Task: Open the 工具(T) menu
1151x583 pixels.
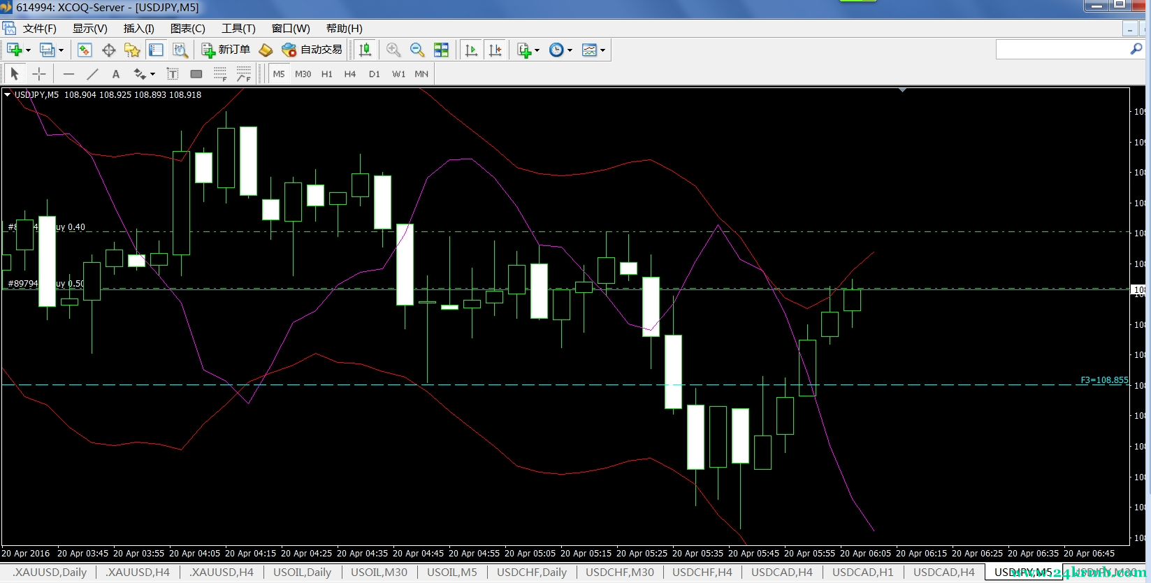Action: pos(238,29)
